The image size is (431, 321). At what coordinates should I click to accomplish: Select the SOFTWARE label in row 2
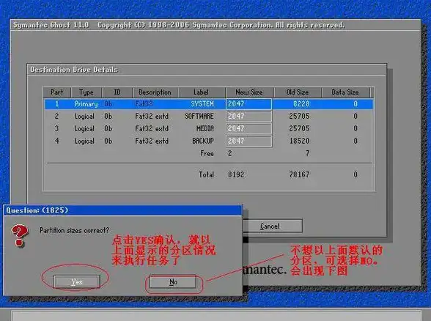199,117
